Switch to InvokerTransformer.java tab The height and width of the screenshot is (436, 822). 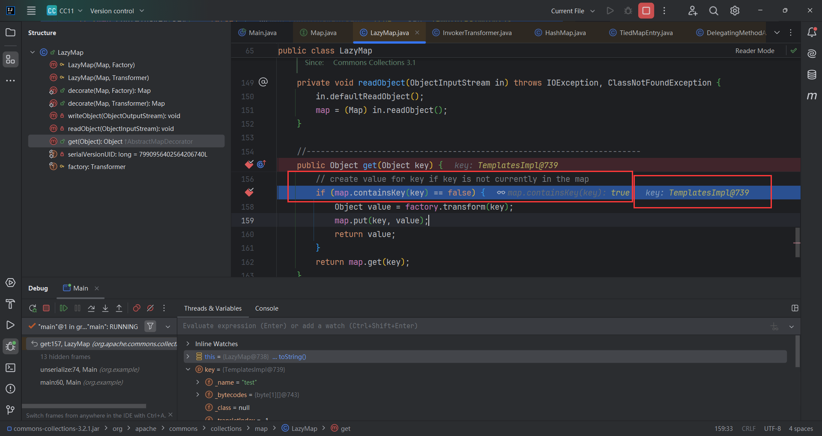click(x=472, y=33)
